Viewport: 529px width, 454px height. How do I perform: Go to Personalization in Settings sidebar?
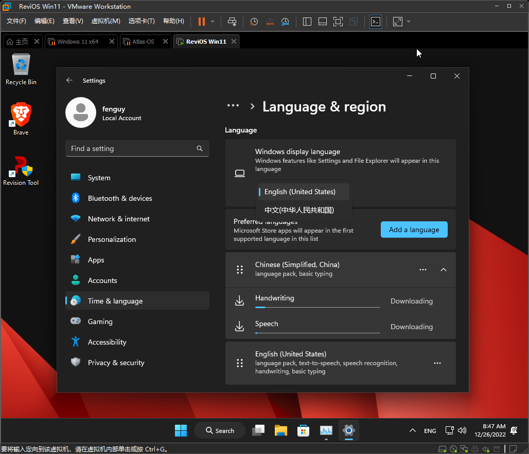(x=112, y=239)
